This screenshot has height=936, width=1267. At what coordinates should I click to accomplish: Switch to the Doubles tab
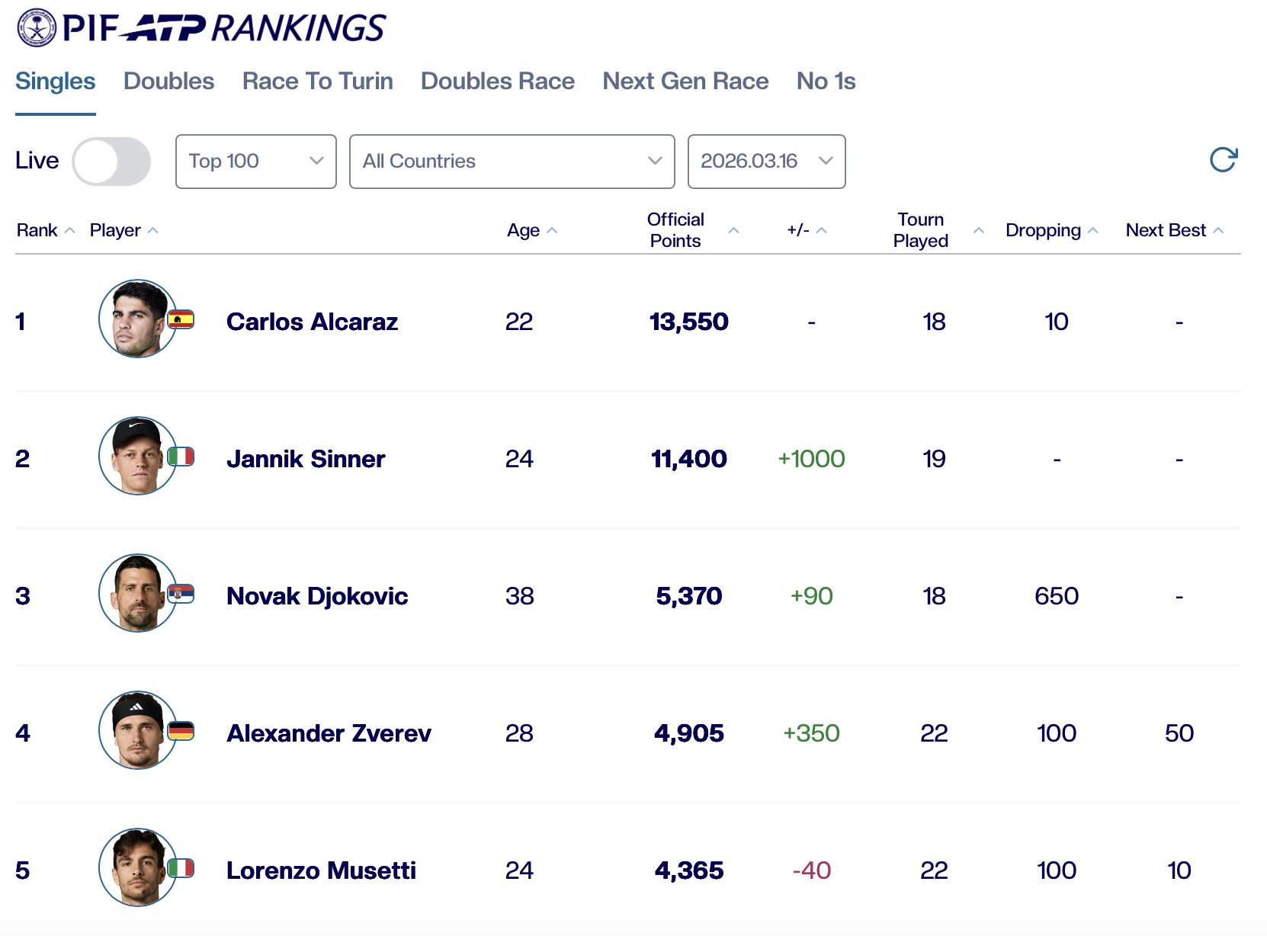click(x=168, y=82)
